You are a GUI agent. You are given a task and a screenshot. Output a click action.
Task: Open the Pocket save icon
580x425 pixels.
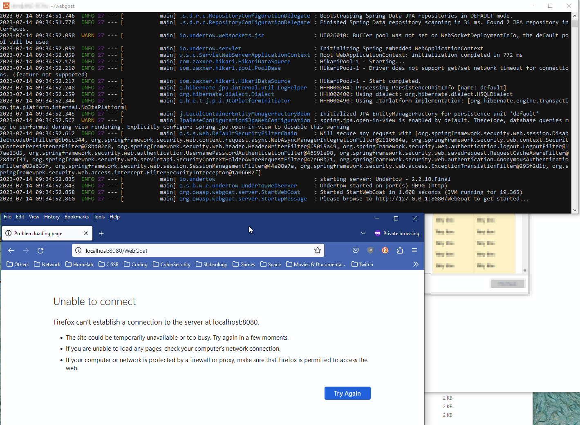coord(356,250)
